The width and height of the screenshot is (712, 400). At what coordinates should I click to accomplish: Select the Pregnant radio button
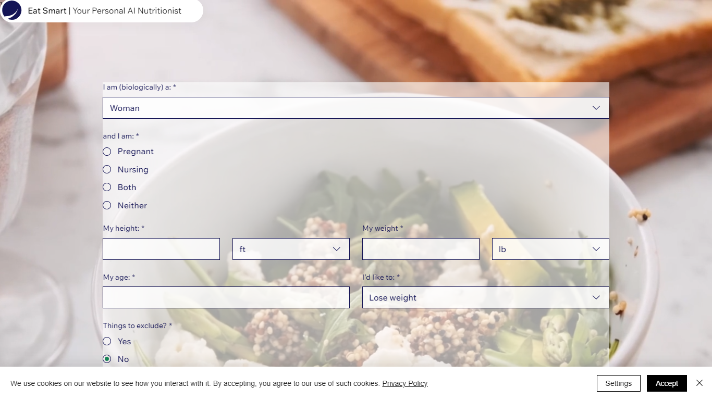click(107, 152)
